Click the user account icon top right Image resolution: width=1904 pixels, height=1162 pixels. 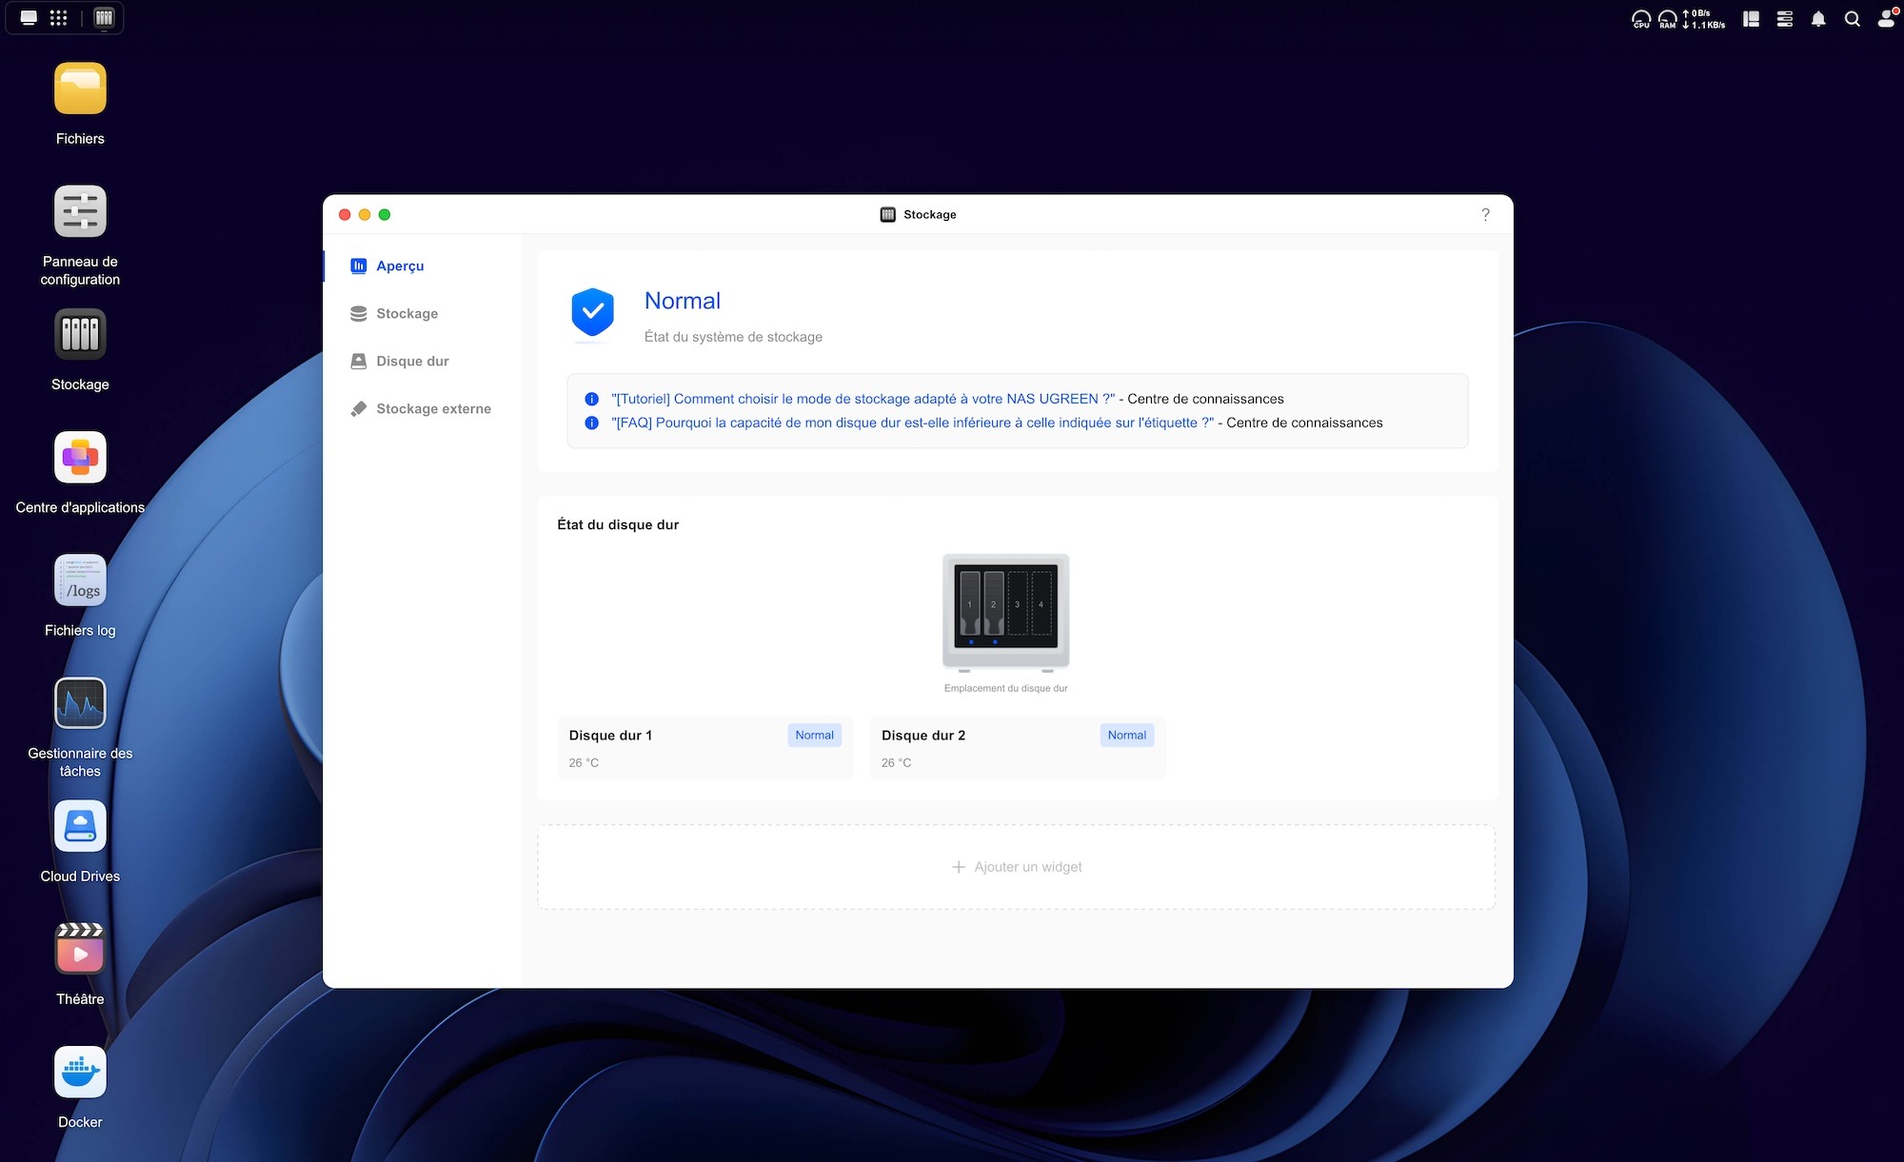click(x=1885, y=19)
